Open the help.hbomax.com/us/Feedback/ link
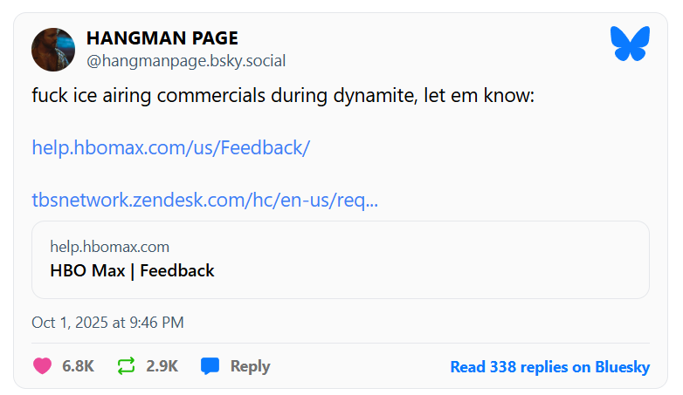The height and width of the screenshot is (395, 683). point(170,147)
